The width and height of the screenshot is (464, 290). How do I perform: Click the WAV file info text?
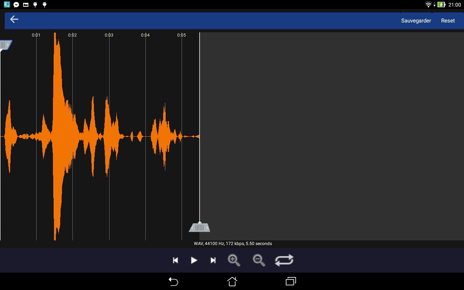[x=233, y=244]
